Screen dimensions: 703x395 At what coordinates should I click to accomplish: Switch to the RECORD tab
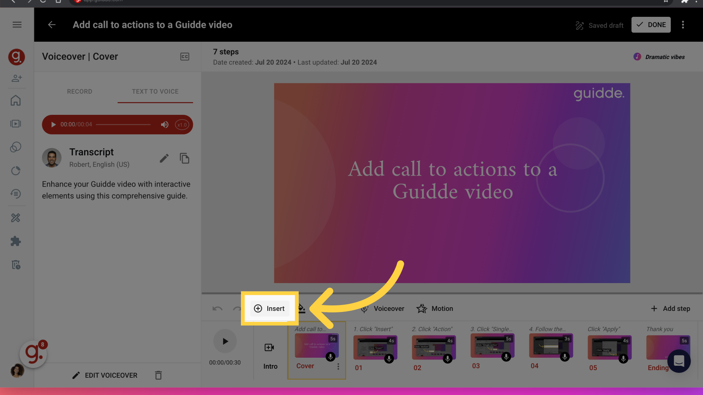click(x=79, y=91)
